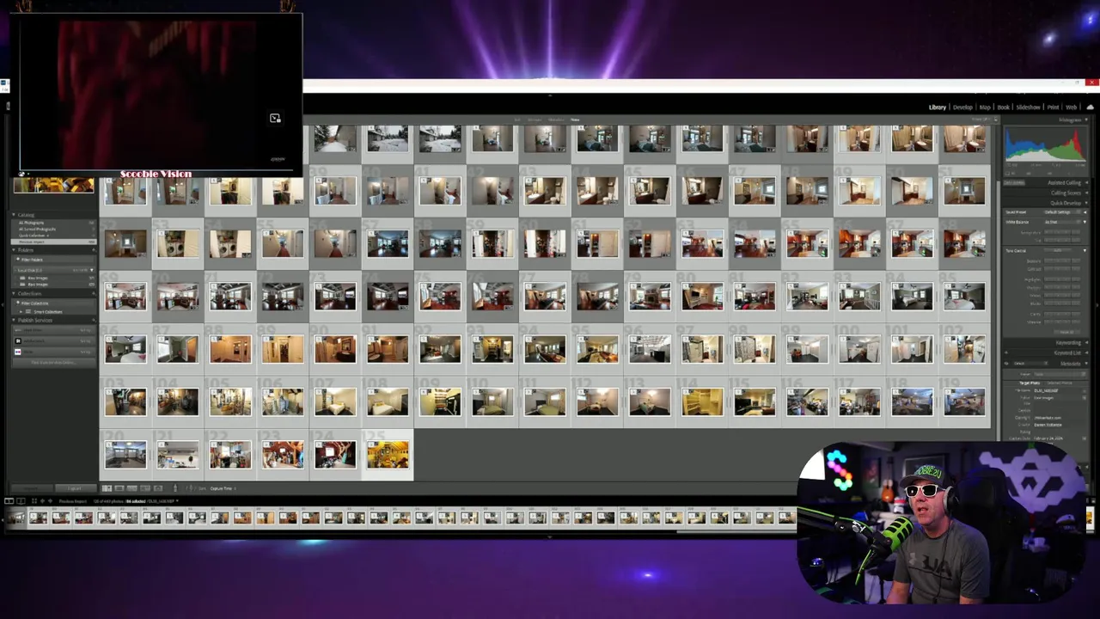Click Find More Services Online button
Screen dimensions: 1100x619
click(x=53, y=362)
